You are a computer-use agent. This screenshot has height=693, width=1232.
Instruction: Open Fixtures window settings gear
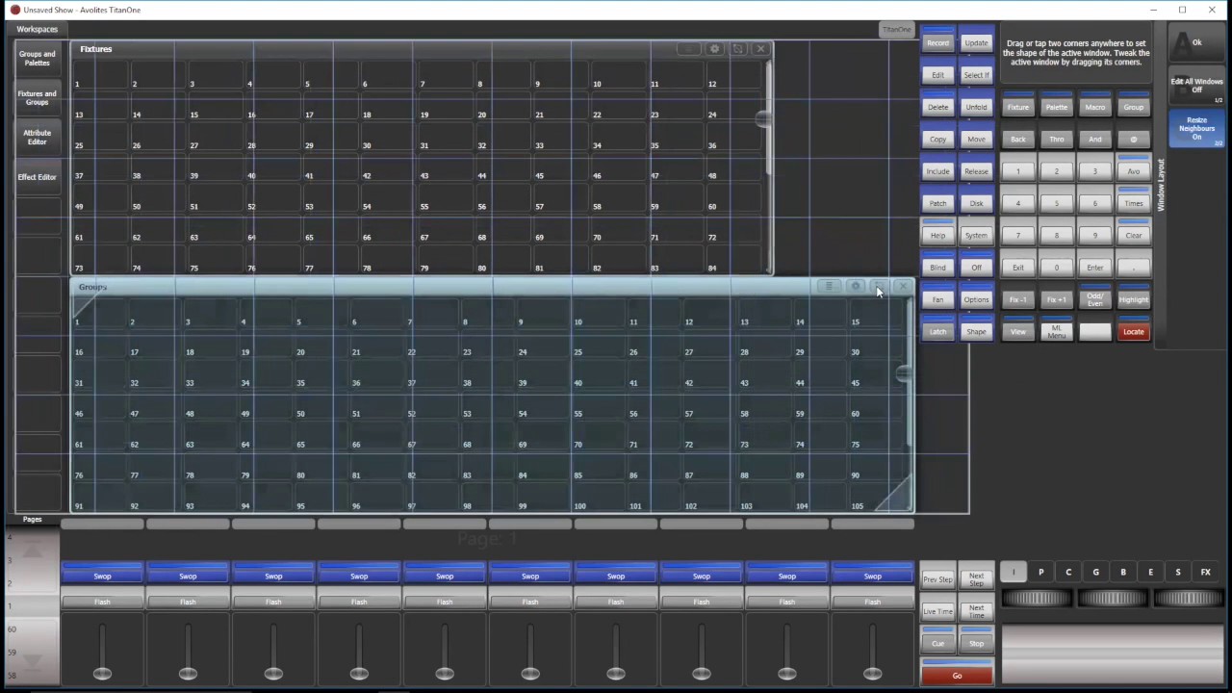tap(714, 49)
